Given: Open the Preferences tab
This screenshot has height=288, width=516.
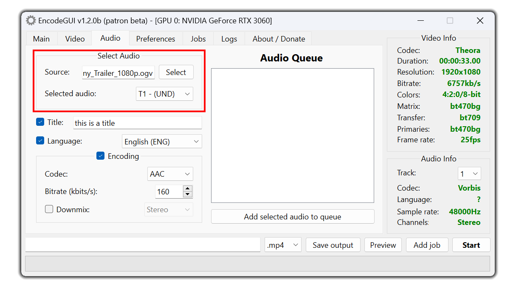Looking at the screenshot, I should point(155,39).
